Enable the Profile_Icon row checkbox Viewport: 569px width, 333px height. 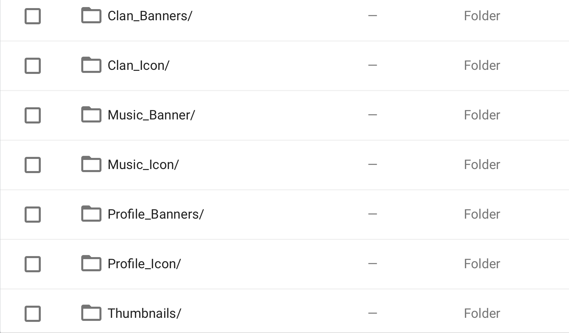click(x=33, y=264)
